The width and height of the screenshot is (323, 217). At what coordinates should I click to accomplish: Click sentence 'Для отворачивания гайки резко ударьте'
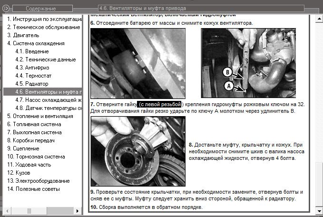click(141, 111)
